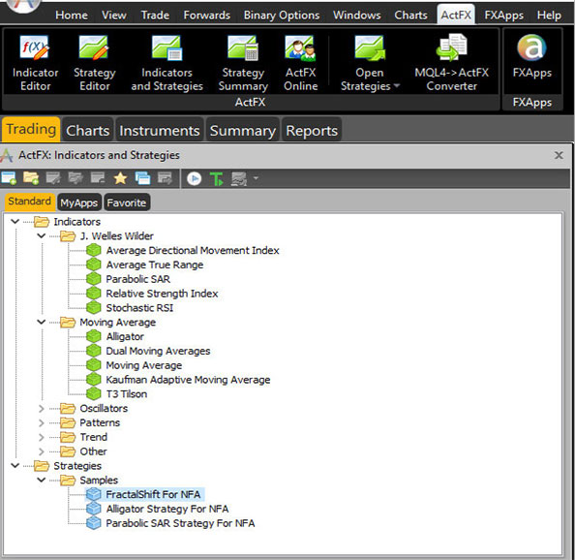Collapse the Indicators folder

(x=15, y=221)
